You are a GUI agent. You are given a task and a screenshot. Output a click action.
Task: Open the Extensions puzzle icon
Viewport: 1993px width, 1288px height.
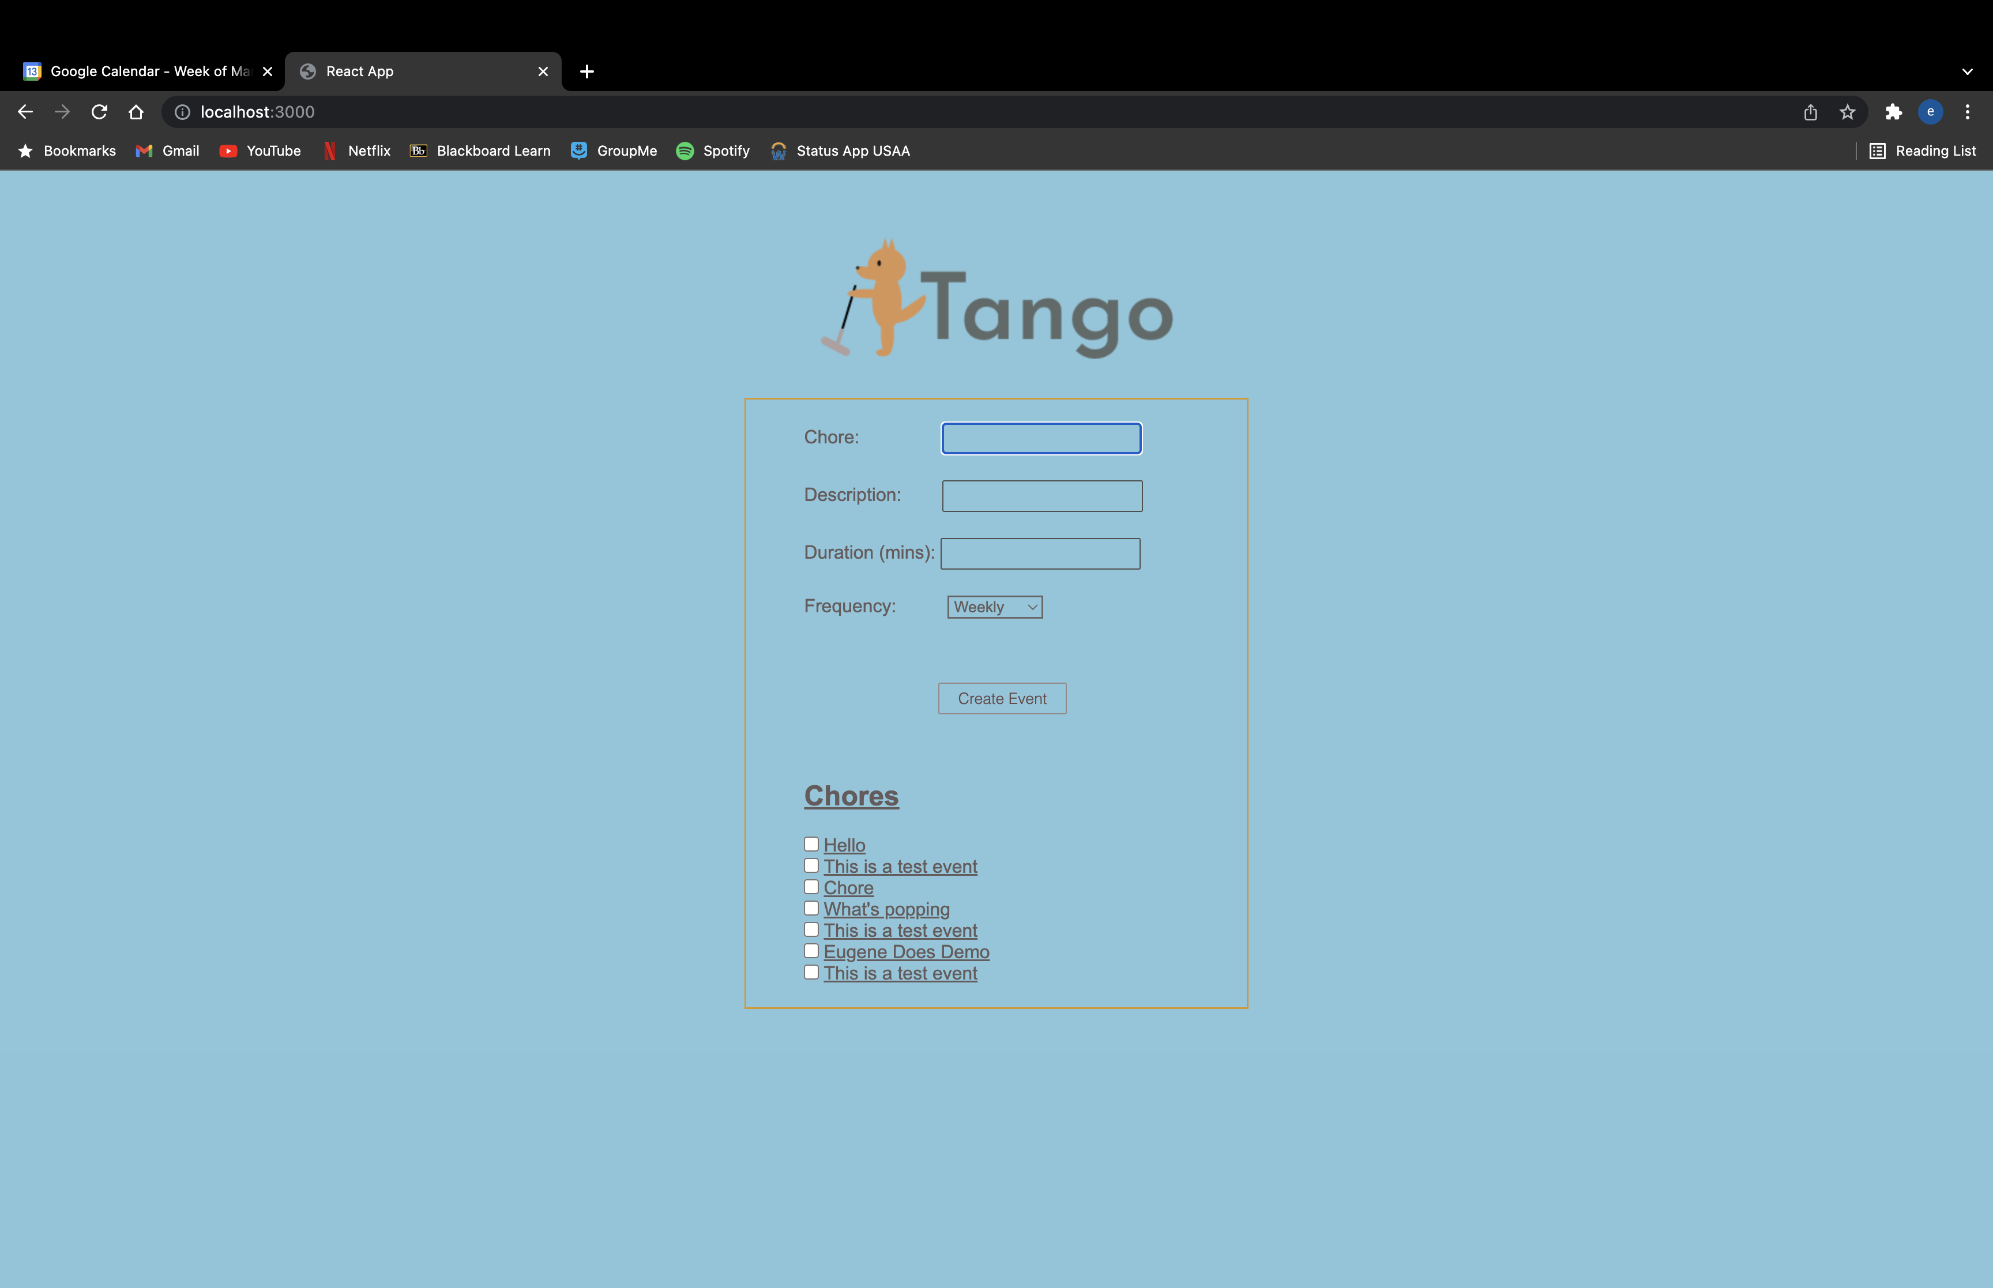(1893, 112)
